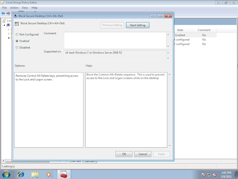Click the Back arrow in toolbar

3,13
